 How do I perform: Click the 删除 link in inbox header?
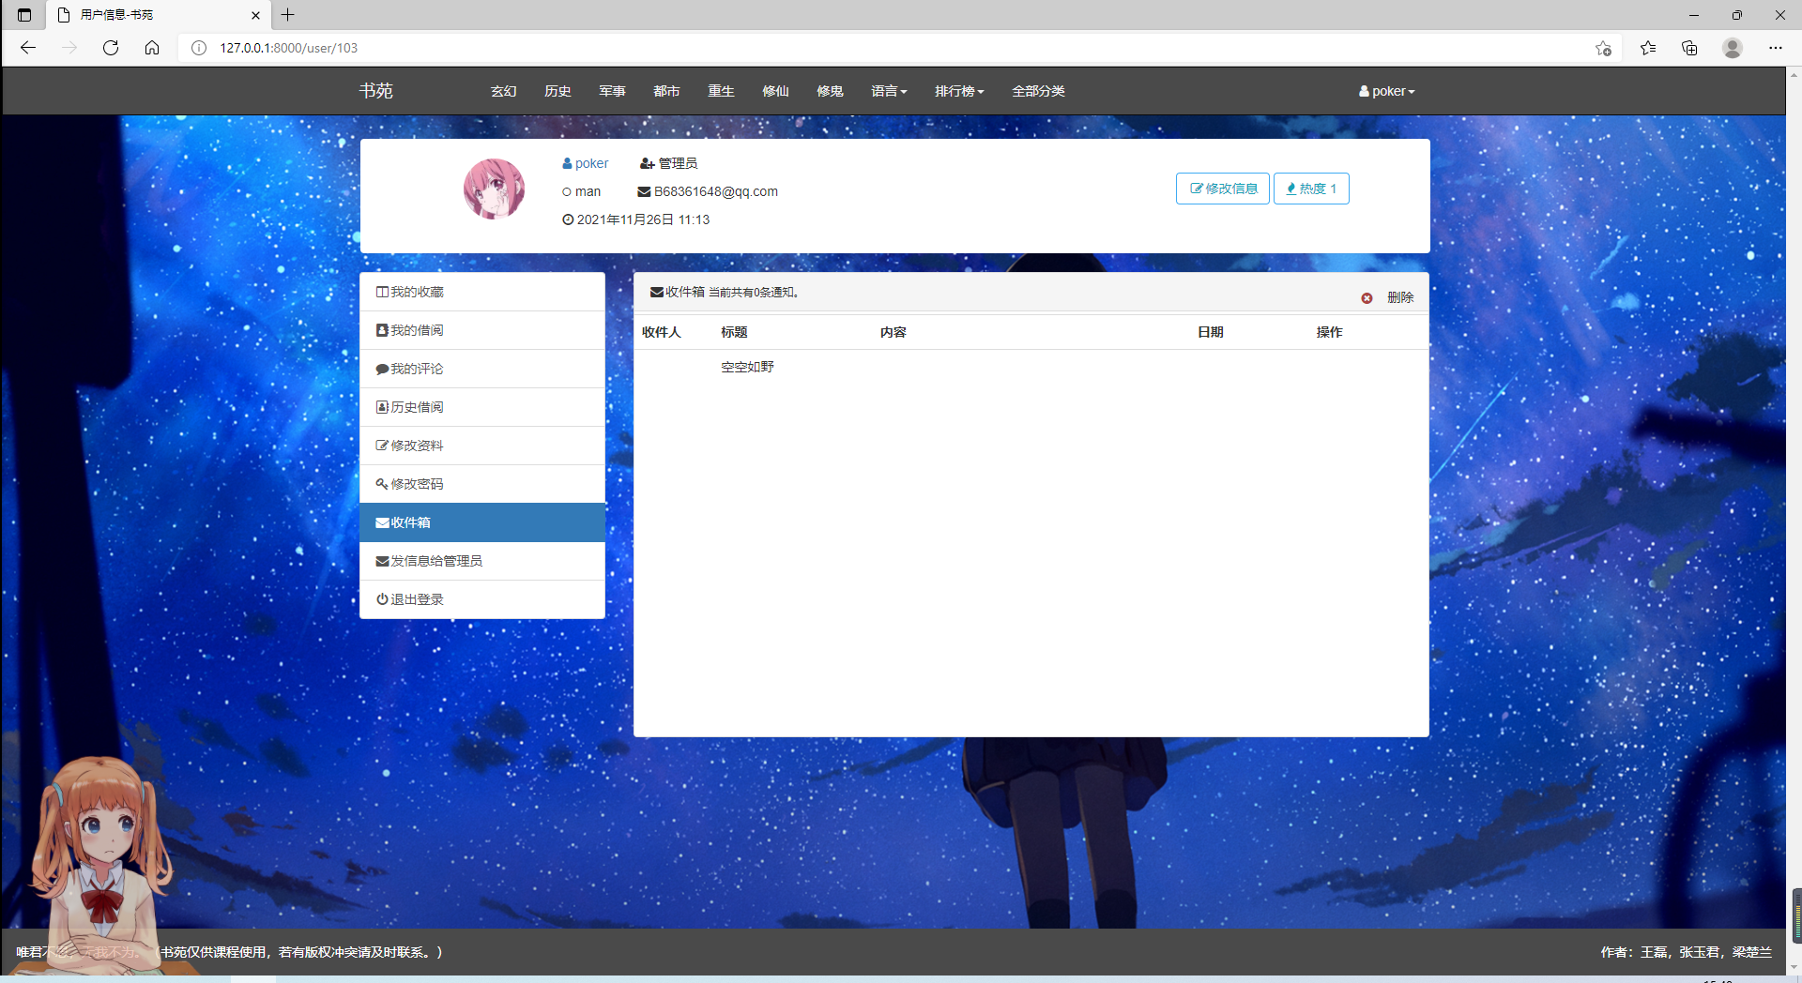1400,297
